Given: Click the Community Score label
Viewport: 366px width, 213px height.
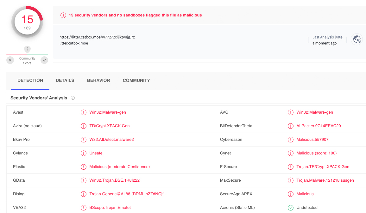Looking at the screenshot, I should click(27, 61).
